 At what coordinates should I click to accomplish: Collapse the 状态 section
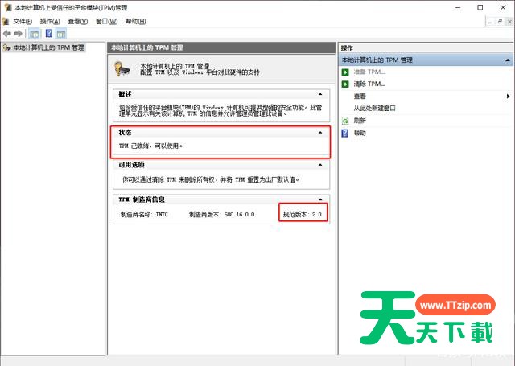click(320, 132)
